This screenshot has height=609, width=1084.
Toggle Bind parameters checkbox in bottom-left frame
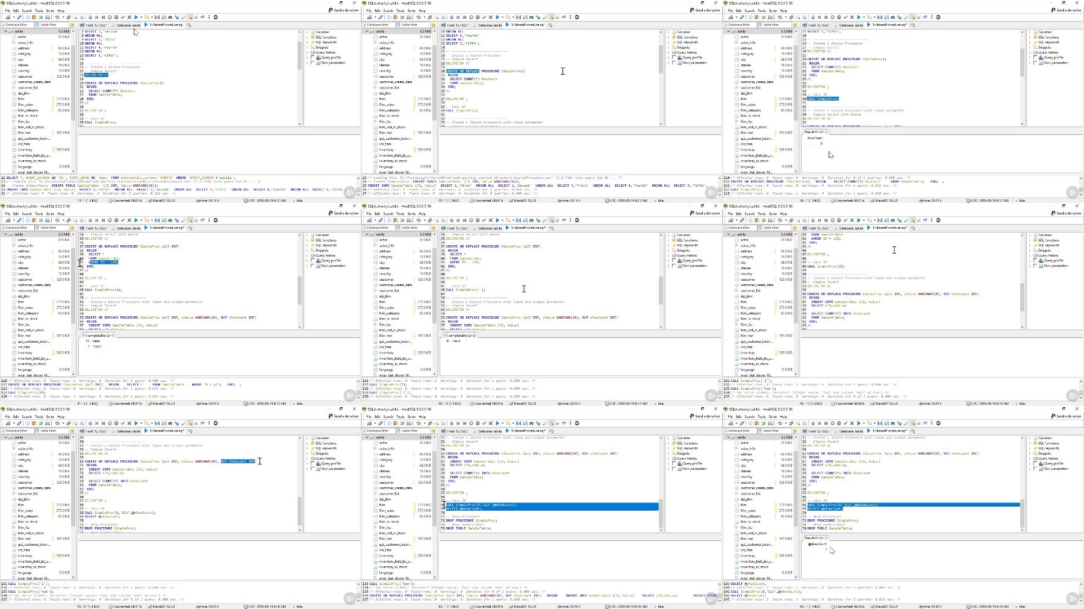[313, 469]
